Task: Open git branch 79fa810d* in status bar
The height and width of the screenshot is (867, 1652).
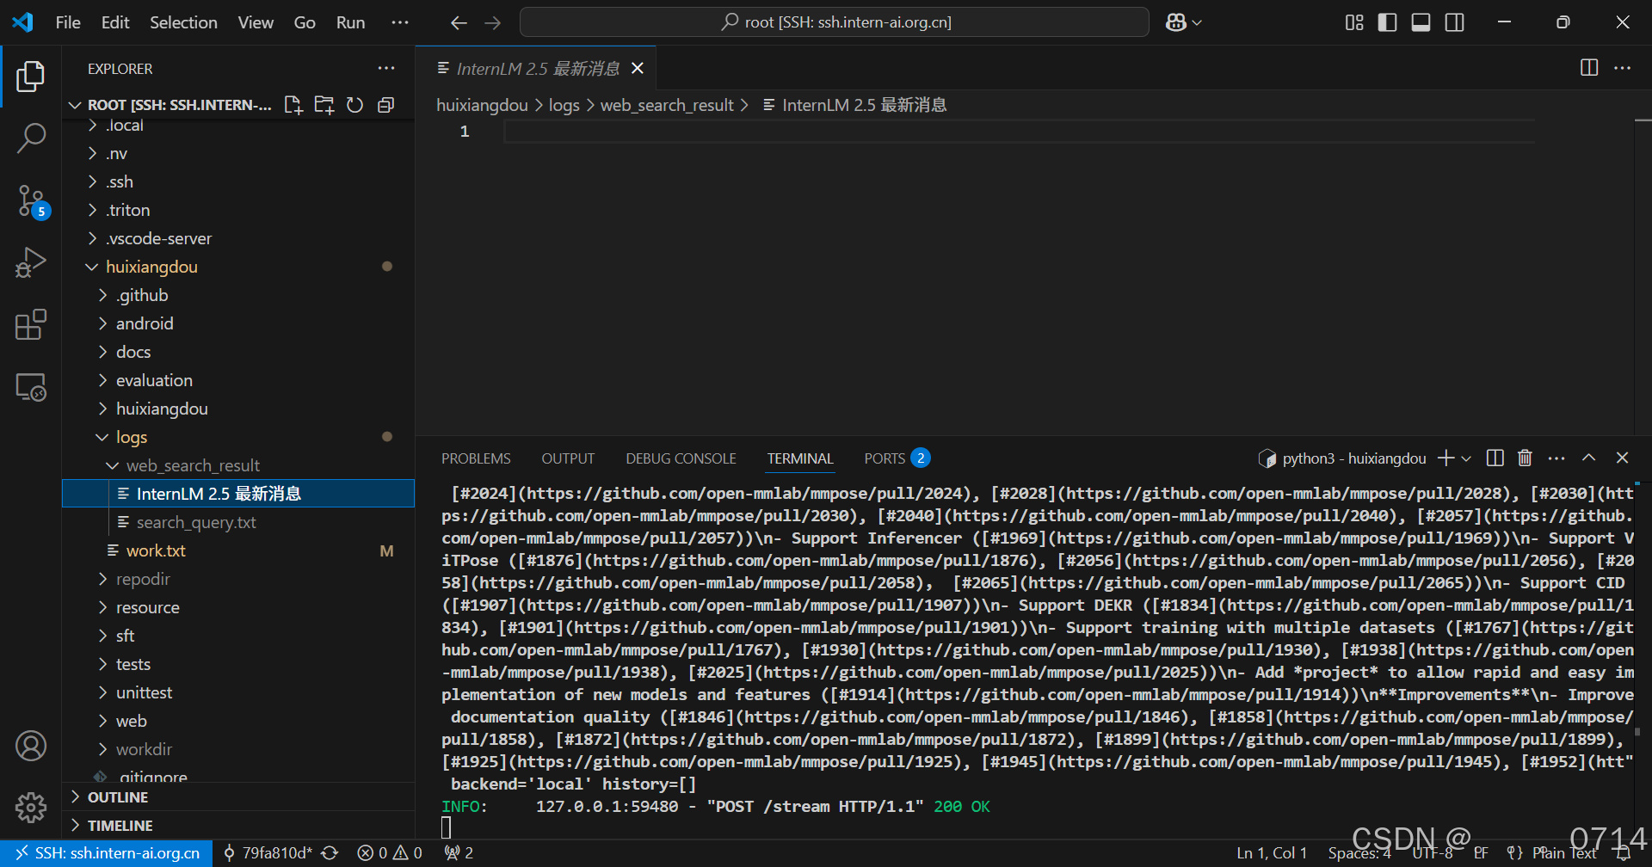Action: click(268, 853)
